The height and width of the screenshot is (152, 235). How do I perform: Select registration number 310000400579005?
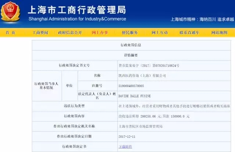pyautogui.click(x=131, y=86)
